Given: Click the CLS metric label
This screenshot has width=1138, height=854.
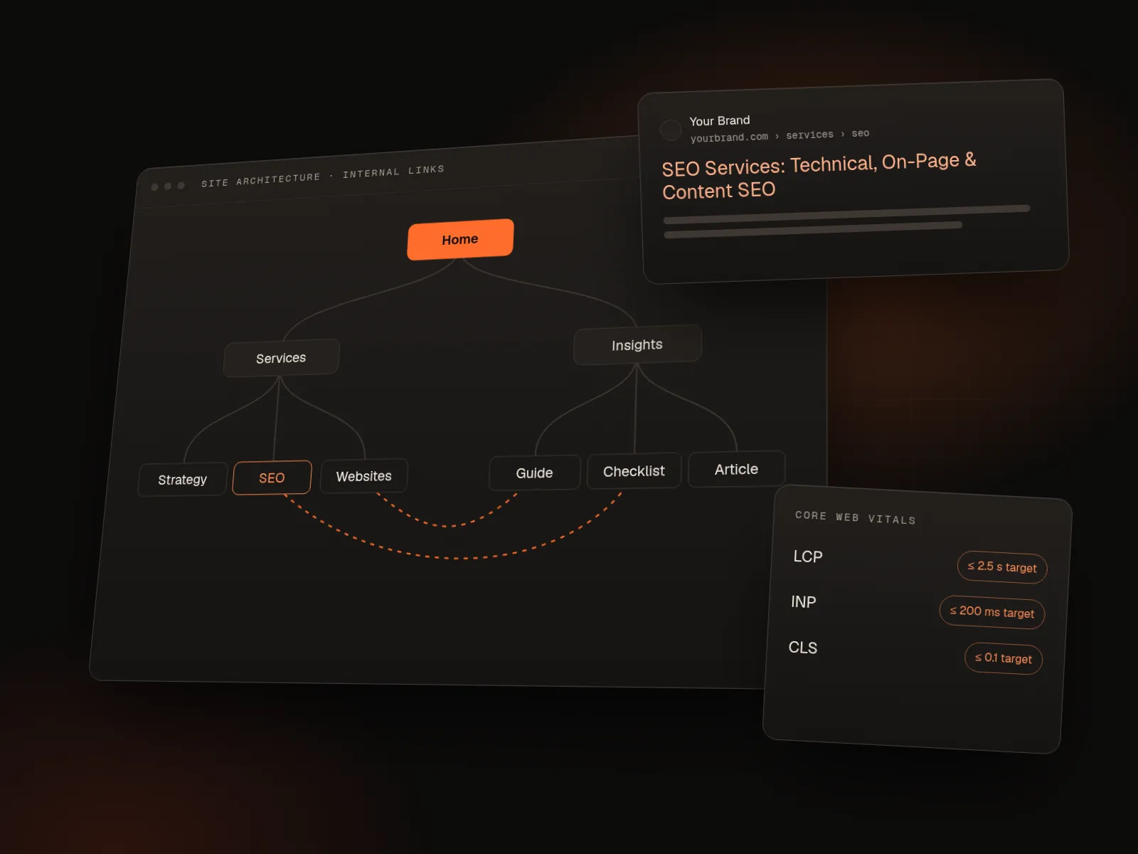Looking at the screenshot, I should (803, 648).
